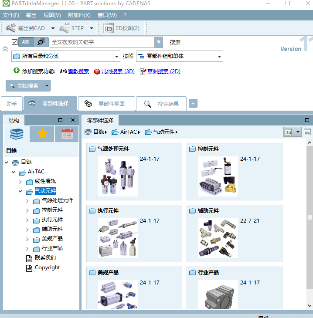Toggle the ABC text search mode
The image size is (313, 318).
[x=26, y=42]
